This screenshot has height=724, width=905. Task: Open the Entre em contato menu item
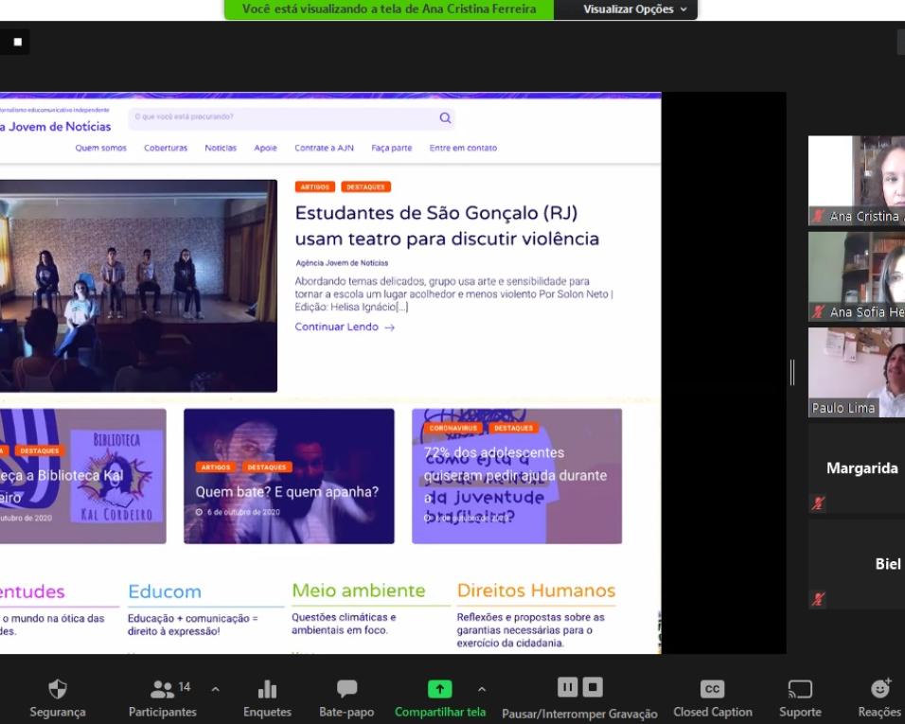(463, 148)
